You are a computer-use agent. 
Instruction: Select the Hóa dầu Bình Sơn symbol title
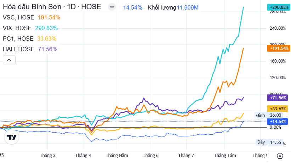pos(52,7)
